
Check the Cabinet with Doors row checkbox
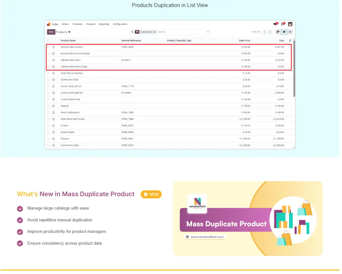coord(48,60)
